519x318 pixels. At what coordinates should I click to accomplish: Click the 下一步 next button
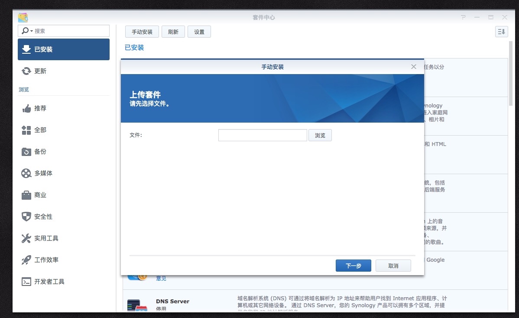353,266
